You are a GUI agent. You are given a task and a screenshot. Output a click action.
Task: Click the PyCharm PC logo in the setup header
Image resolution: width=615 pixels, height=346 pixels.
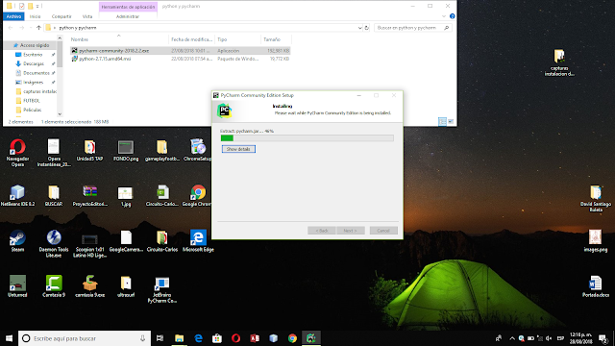click(224, 111)
